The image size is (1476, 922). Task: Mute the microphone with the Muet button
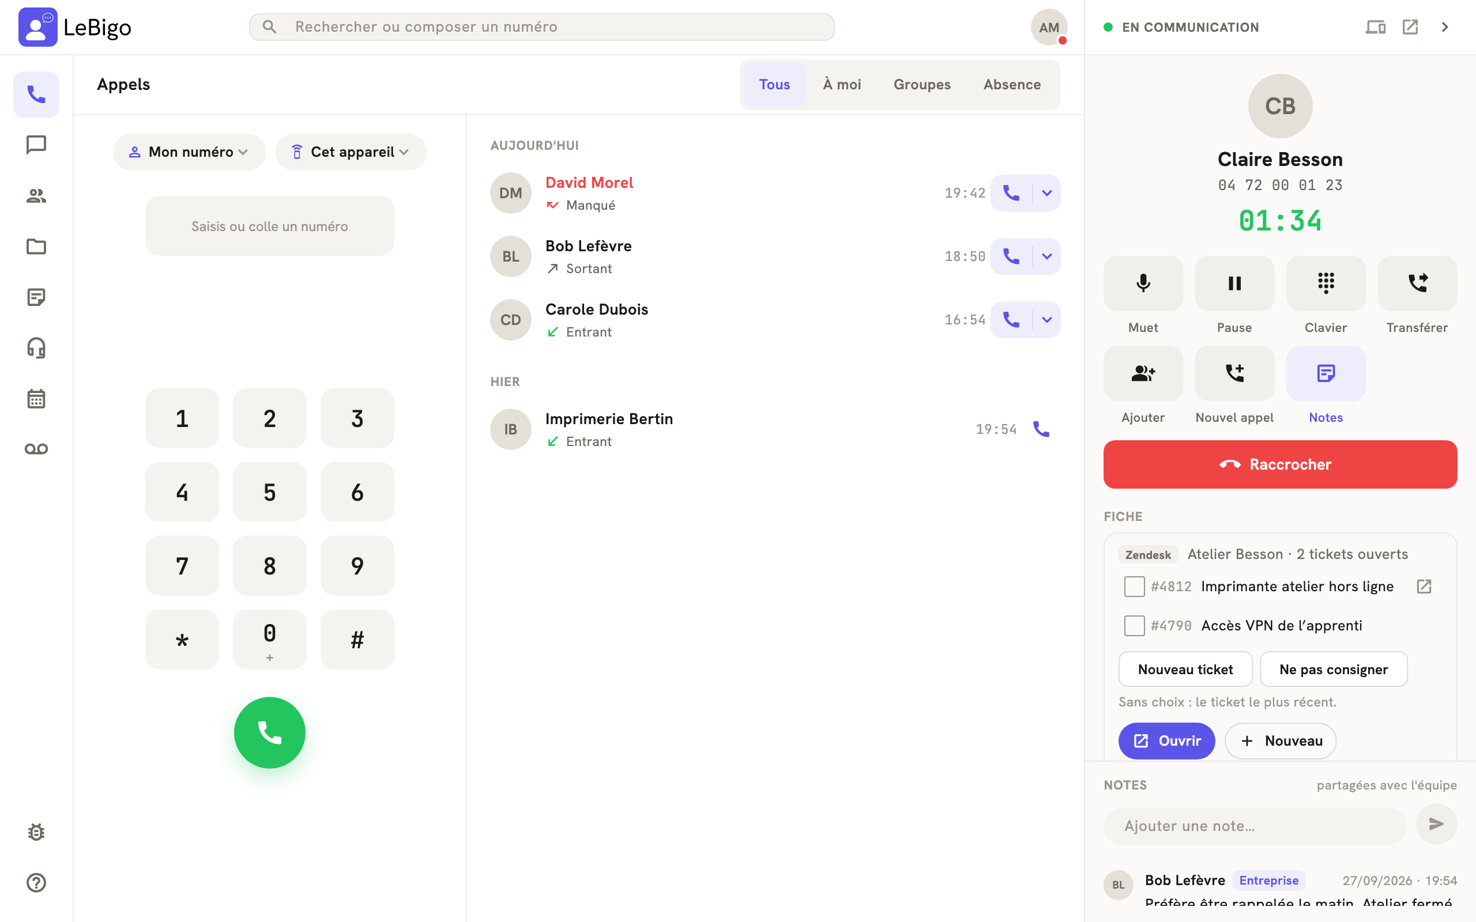pyautogui.click(x=1143, y=283)
